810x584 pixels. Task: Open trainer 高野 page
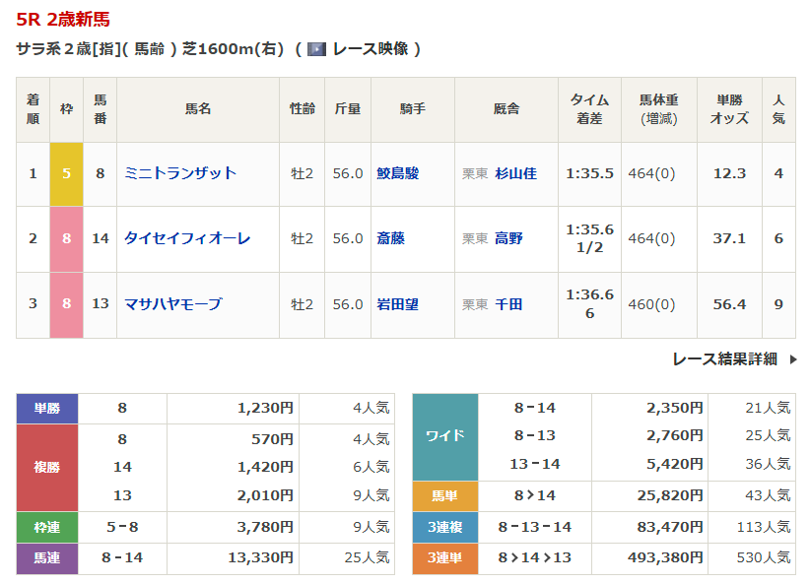(508, 238)
